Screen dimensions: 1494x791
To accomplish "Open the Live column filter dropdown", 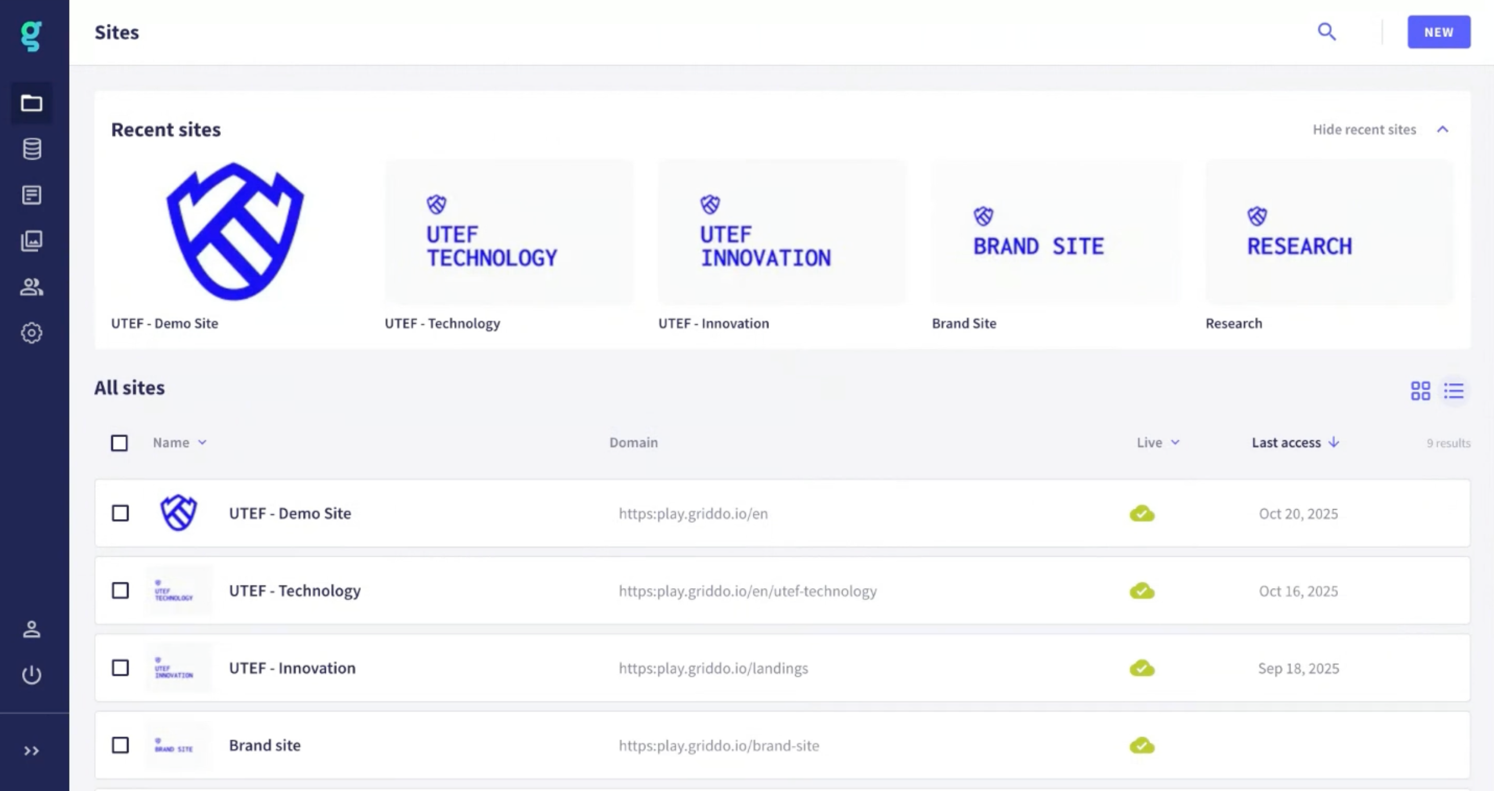I will click(x=1176, y=442).
